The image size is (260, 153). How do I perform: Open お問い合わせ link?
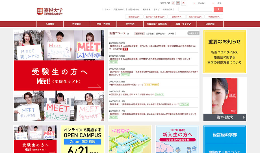click(134, 9)
